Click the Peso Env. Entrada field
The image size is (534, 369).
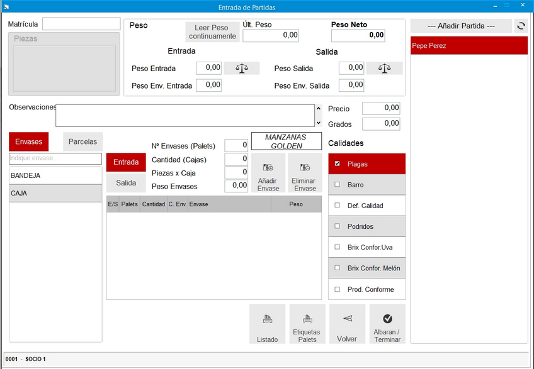coord(209,85)
